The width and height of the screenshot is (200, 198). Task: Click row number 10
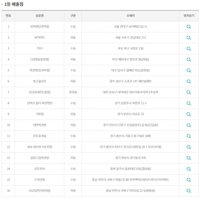point(8,125)
